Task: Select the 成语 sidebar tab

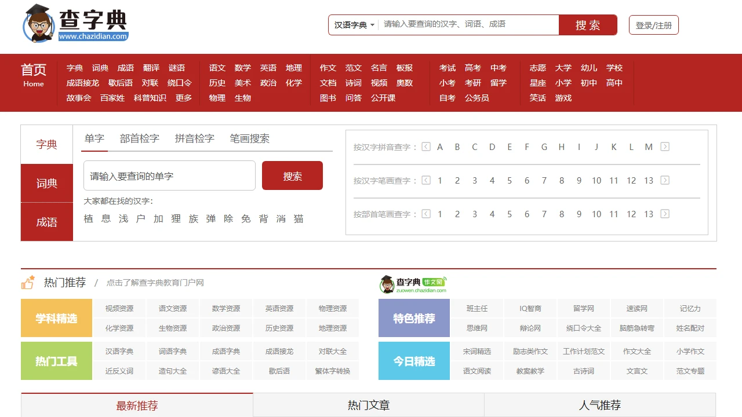Action: coord(46,222)
